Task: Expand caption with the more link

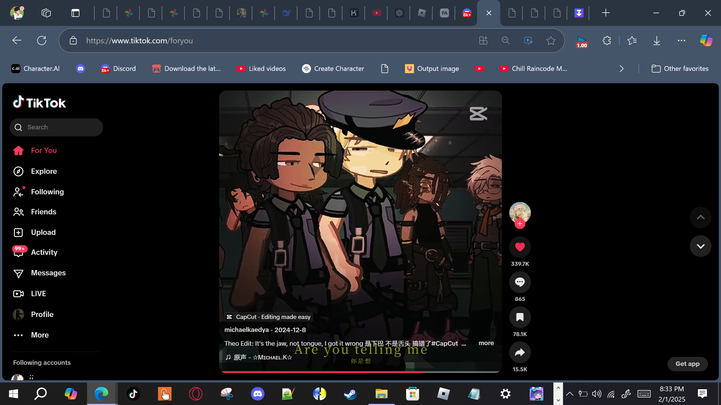Action: 486,343
